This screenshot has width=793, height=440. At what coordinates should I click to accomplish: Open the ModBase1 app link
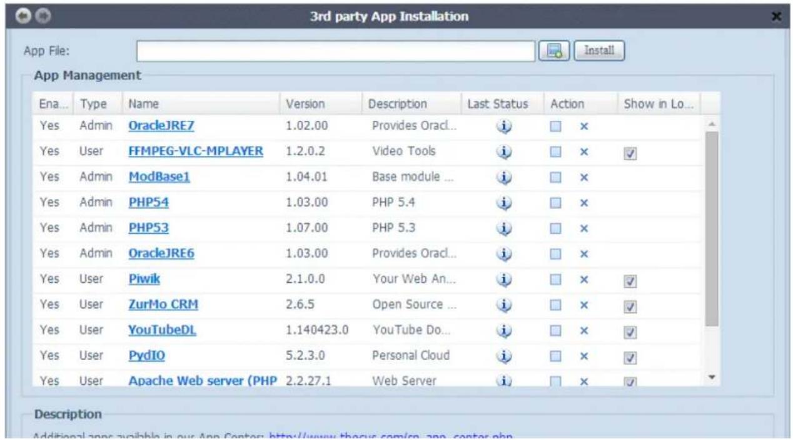(x=159, y=177)
